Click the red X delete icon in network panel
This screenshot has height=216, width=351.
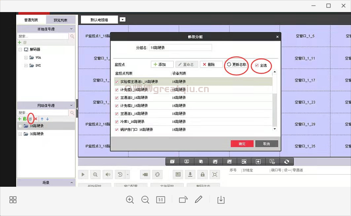36,119
